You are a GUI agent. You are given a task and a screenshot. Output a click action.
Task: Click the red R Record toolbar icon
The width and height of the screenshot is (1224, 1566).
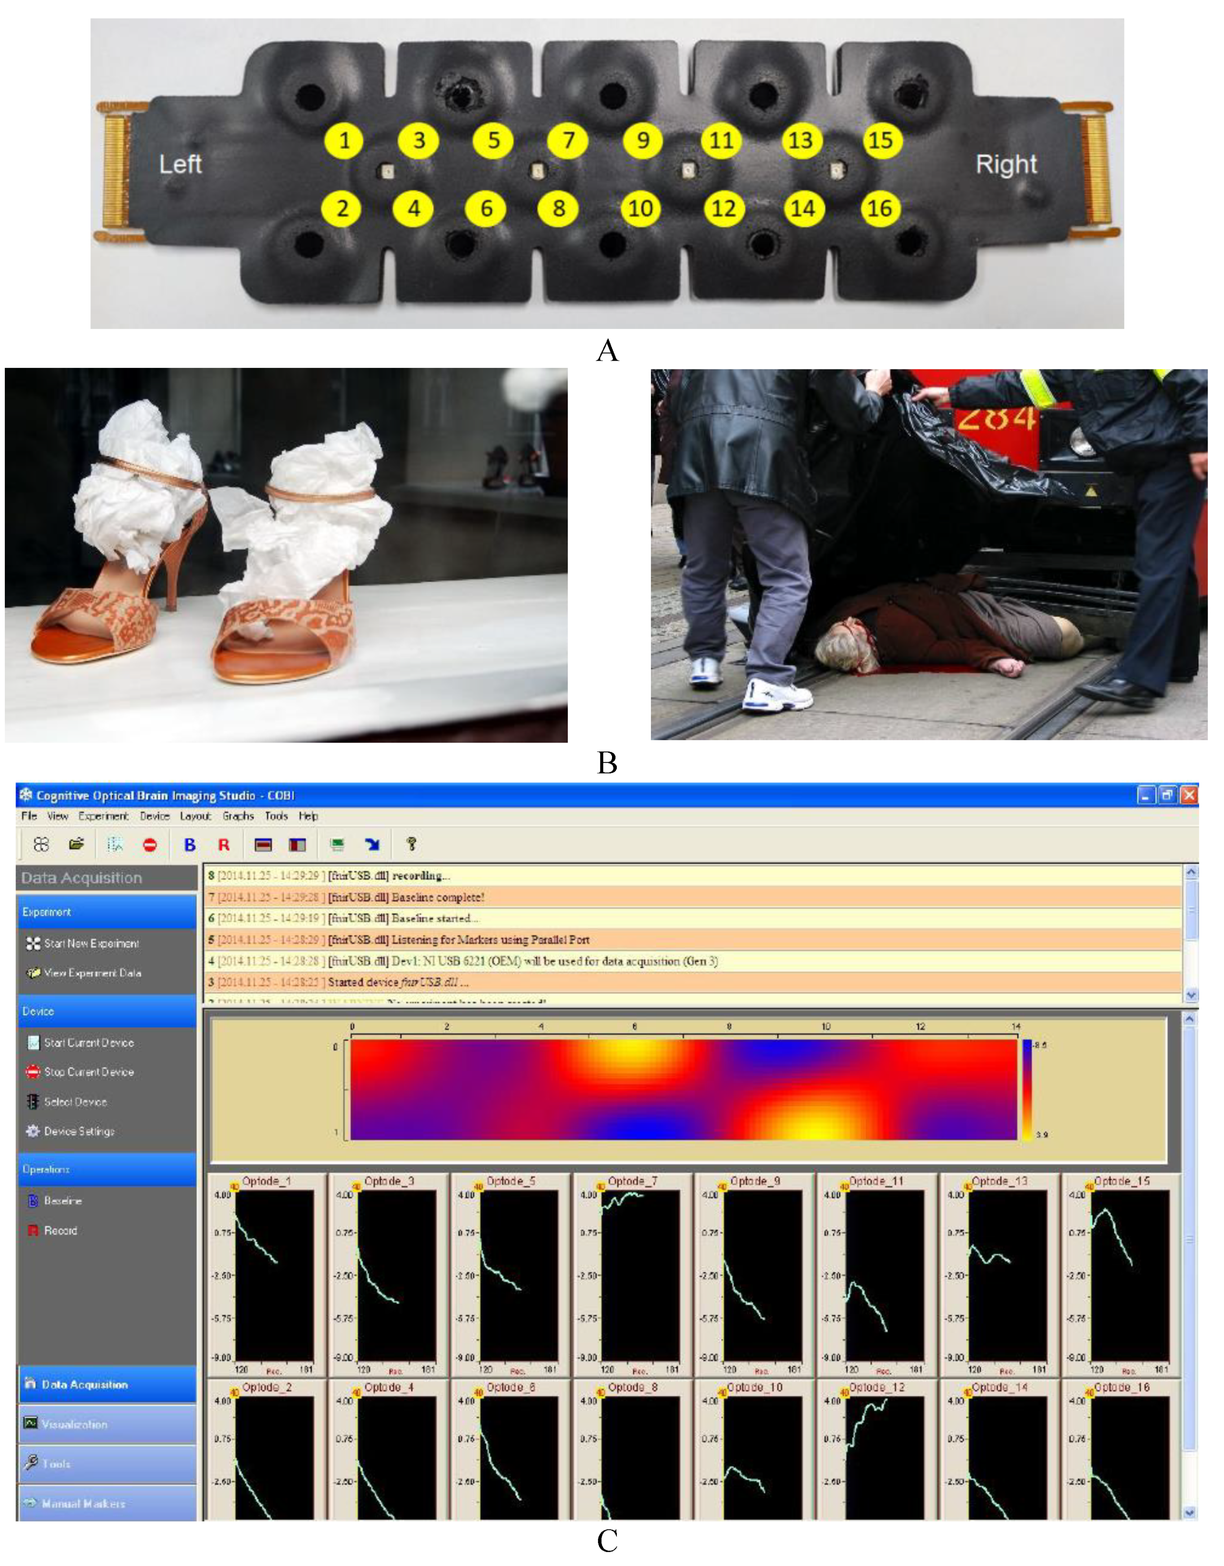tap(224, 845)
